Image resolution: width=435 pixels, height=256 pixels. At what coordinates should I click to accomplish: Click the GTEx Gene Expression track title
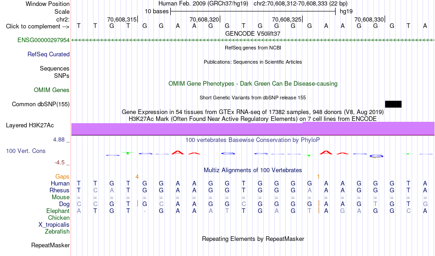coord(253,112)
